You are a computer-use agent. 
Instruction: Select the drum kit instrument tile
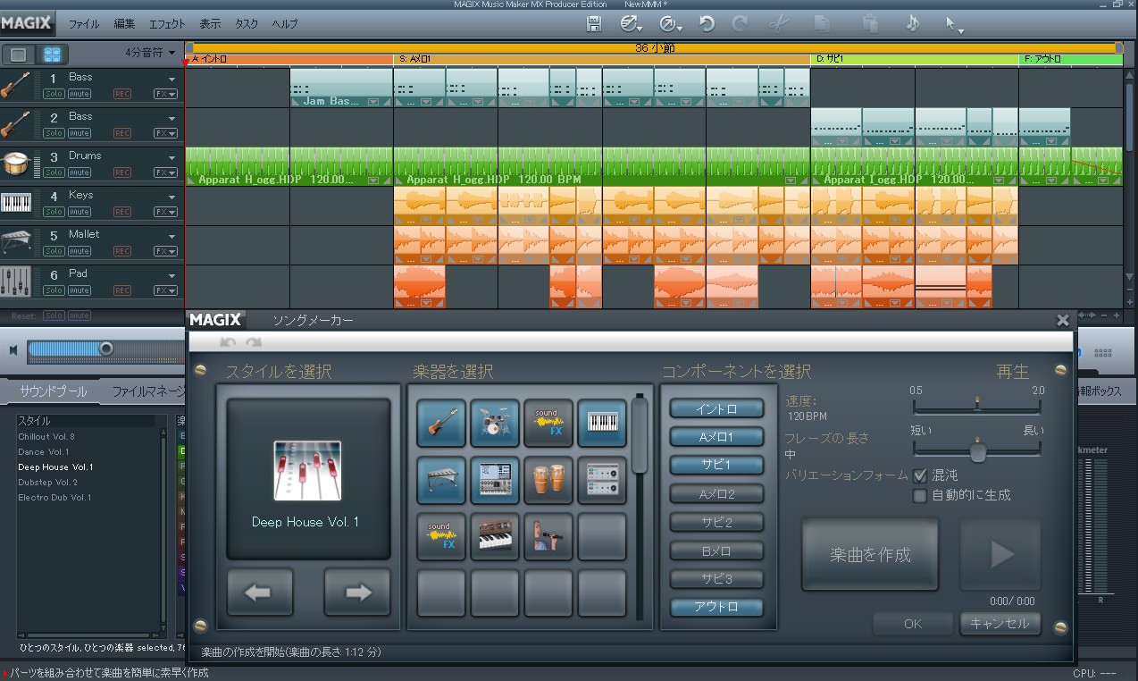[x=495, y=423]
